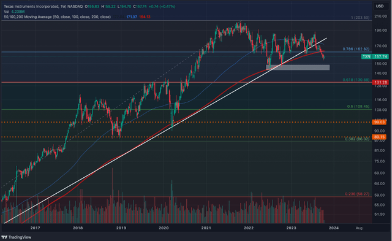Click the 2020 label on time axis

tap(164, 228)
